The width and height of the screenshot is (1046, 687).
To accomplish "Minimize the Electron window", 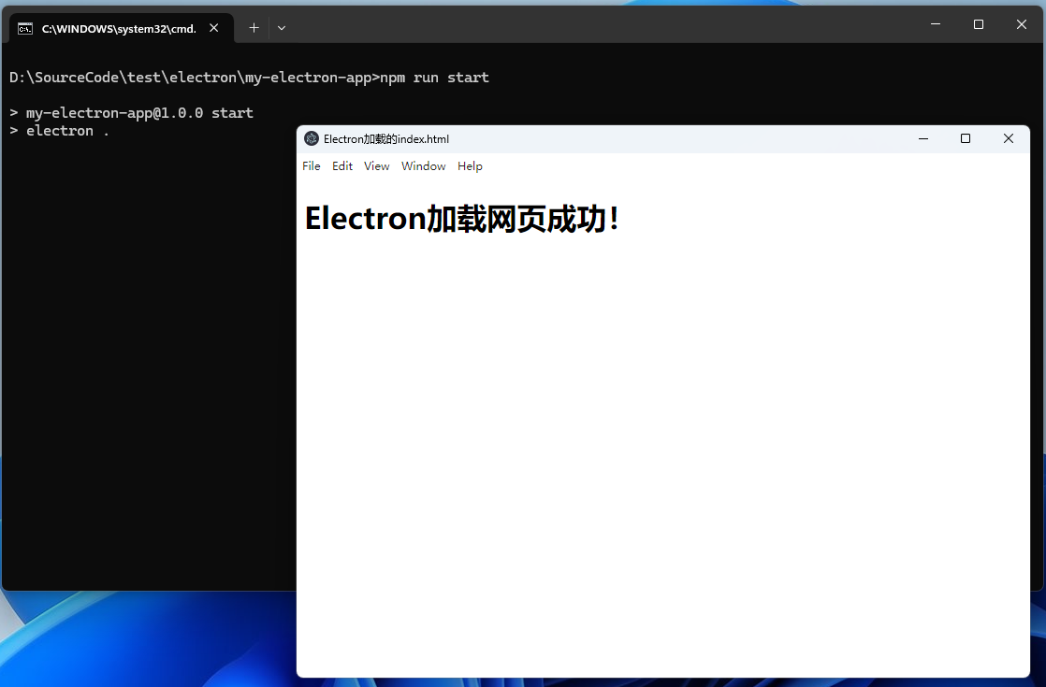I will 923,138.
